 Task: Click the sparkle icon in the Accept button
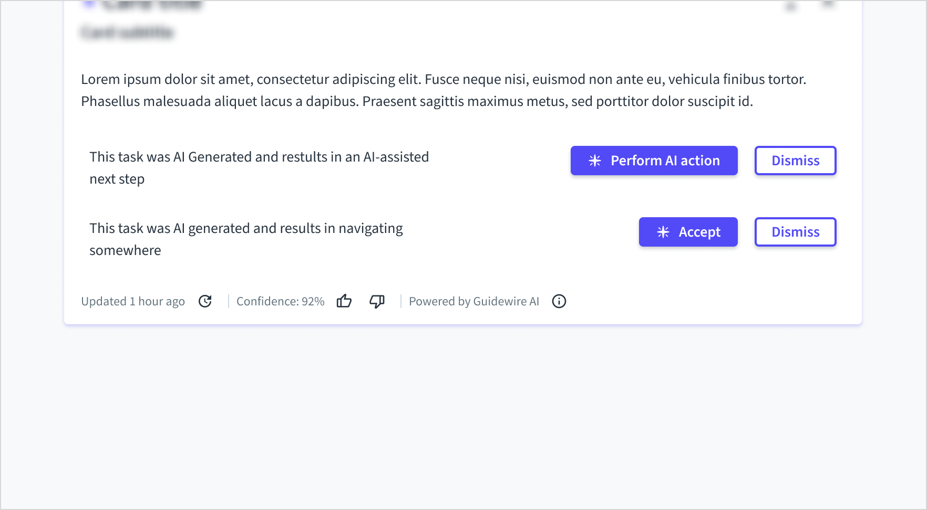663,232
